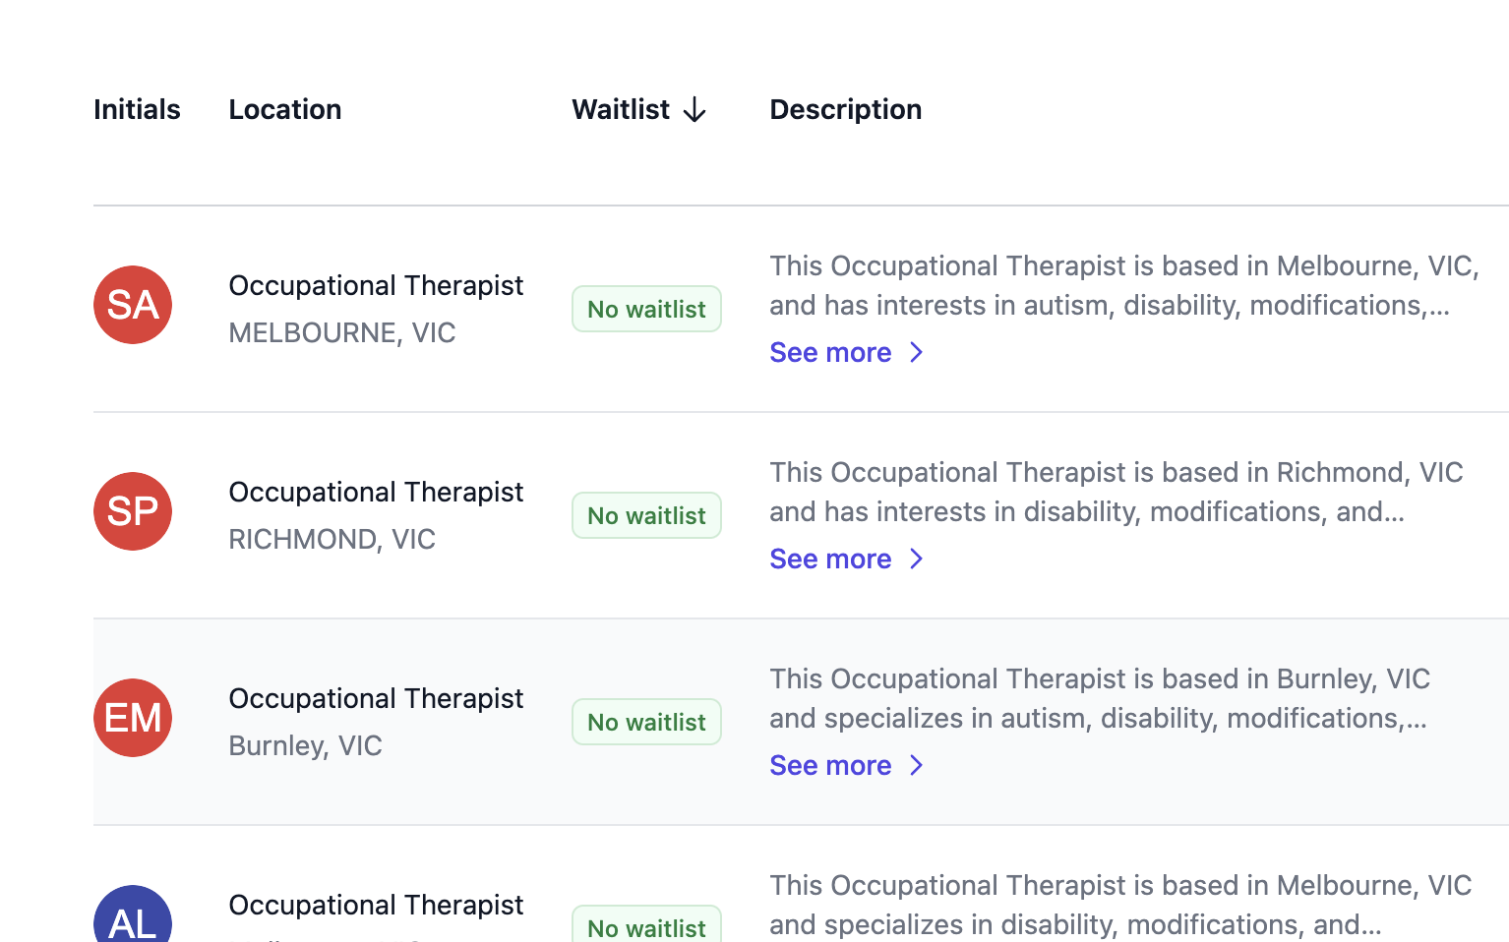Open See more for Richmond therapist
1509x942 pixels.
pos(830,559)
